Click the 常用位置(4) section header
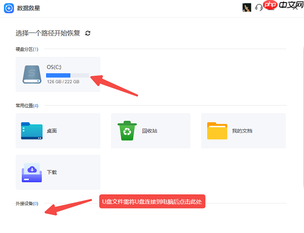Screen dimensions: 304x233 pyautogui.click(x=27, y=106)
